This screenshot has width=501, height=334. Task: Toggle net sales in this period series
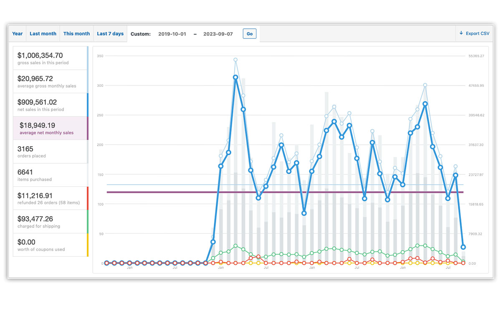(50, 105)
